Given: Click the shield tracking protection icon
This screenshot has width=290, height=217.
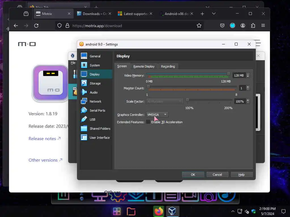Looking at the screenshot, I should tap(59, 26).
